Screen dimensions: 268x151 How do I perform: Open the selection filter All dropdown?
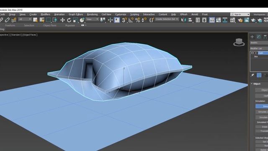(x=25, y=19)
